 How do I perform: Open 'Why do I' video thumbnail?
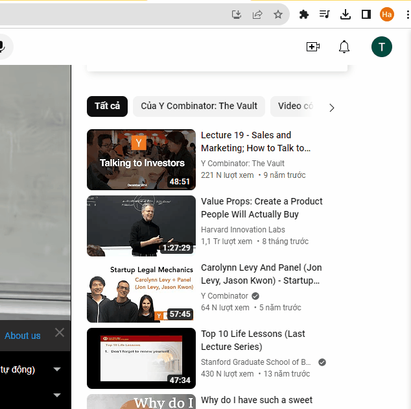click(x=141, y=401)
